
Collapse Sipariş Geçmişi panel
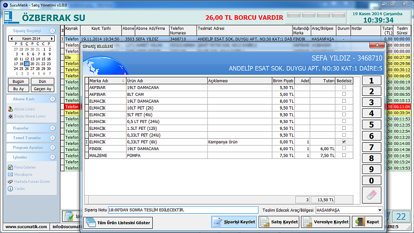pos(52,31)
